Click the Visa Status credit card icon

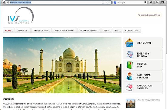tap(129, 43)
